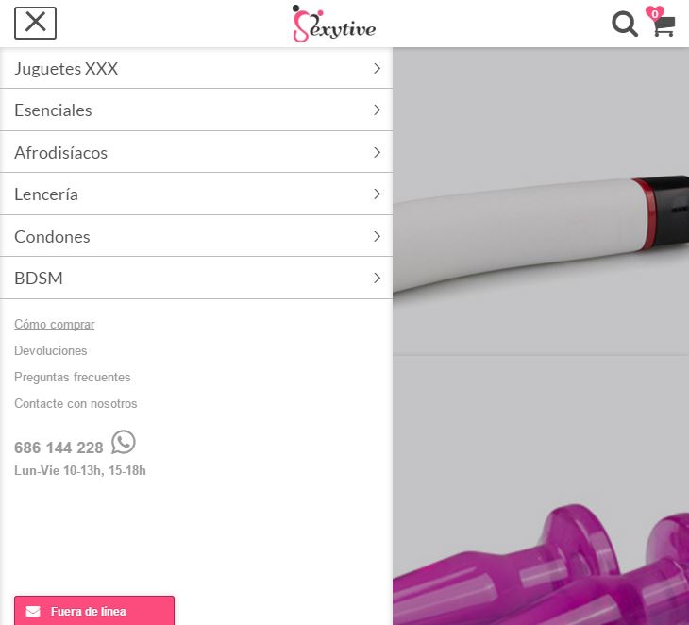
Task: Open the Devoluciones link
Action: (51, 351)
